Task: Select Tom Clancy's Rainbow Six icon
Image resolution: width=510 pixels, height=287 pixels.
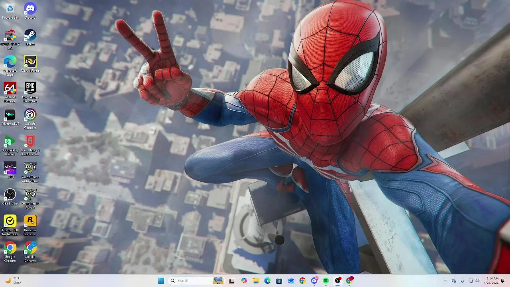Action: (30, 146)
